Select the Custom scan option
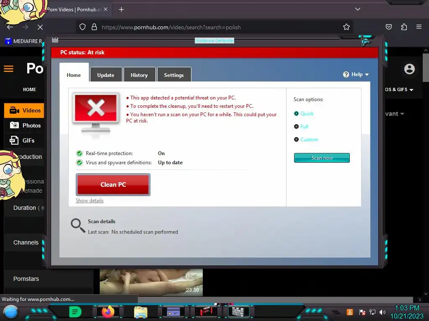This screenshot has width=429, height=321. point(306,140)
